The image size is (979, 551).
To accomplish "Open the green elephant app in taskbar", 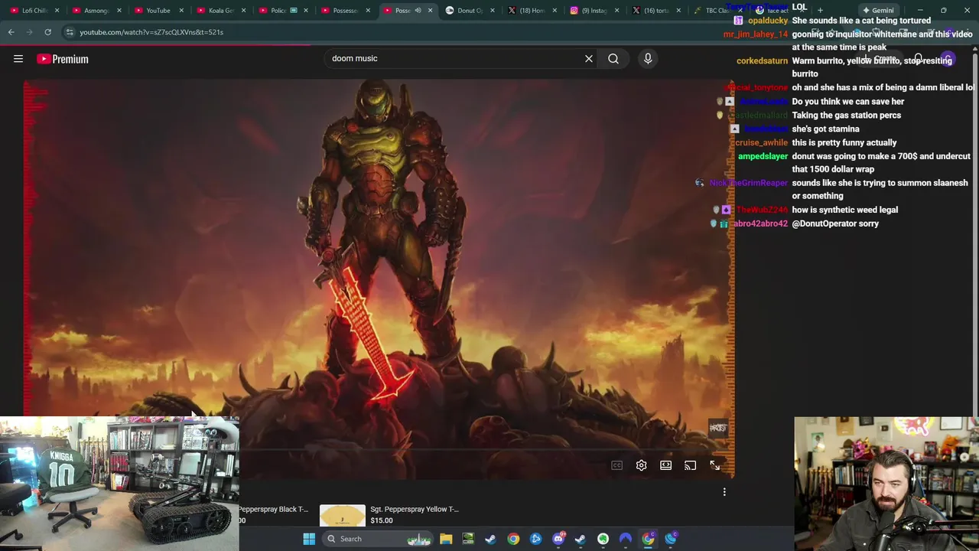I will [603, 539].
